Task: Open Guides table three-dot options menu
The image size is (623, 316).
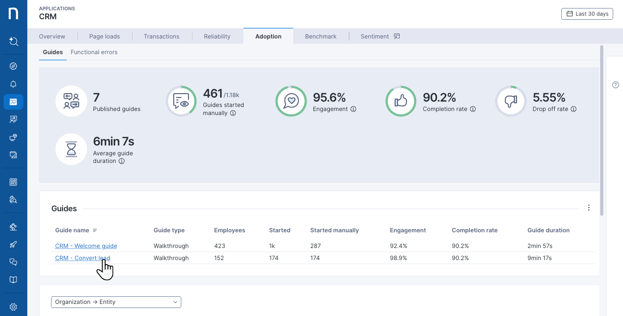Action: click(589, 208)
